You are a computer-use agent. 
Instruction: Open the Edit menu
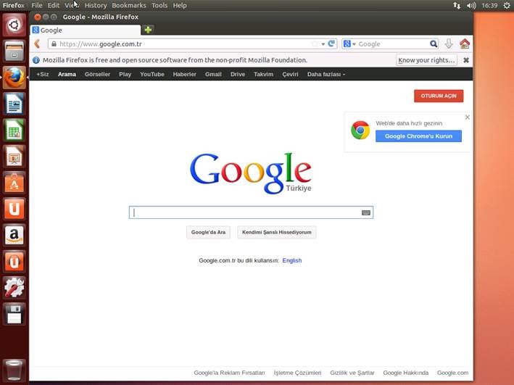[x=54, y=5]
